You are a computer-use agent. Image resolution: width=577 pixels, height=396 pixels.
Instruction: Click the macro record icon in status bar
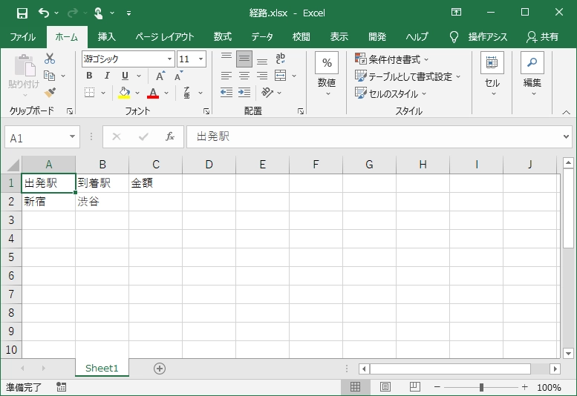[x=61, y=387]
